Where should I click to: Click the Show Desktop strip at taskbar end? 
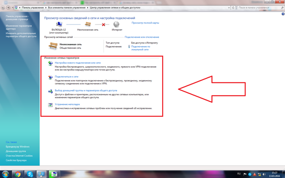284,174
